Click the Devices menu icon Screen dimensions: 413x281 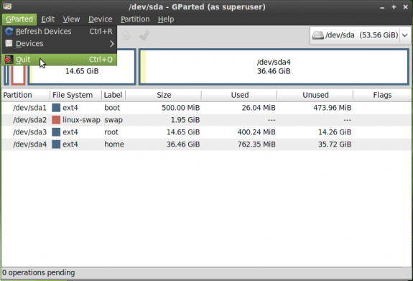(x=9, y=43)
